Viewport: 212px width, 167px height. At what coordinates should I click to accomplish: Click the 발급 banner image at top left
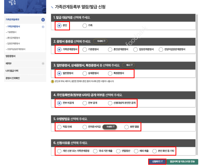(x=25, y=7)
